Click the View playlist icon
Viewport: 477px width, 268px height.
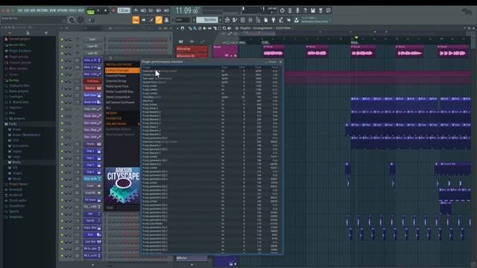(227, 20)
